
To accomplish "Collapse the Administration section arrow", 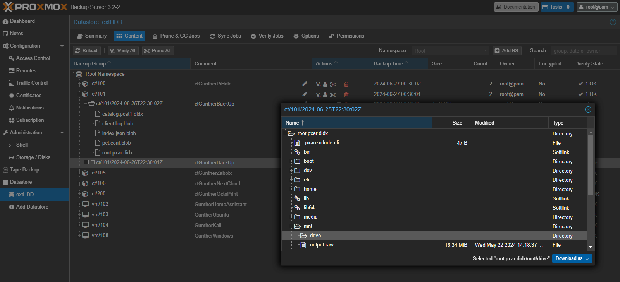I will click(62, 133).
